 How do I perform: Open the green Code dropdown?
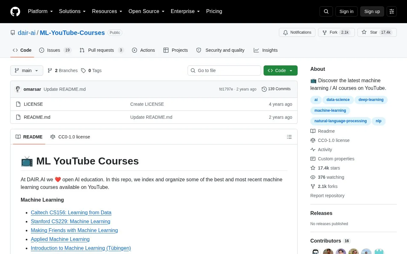tap(280, 70)
